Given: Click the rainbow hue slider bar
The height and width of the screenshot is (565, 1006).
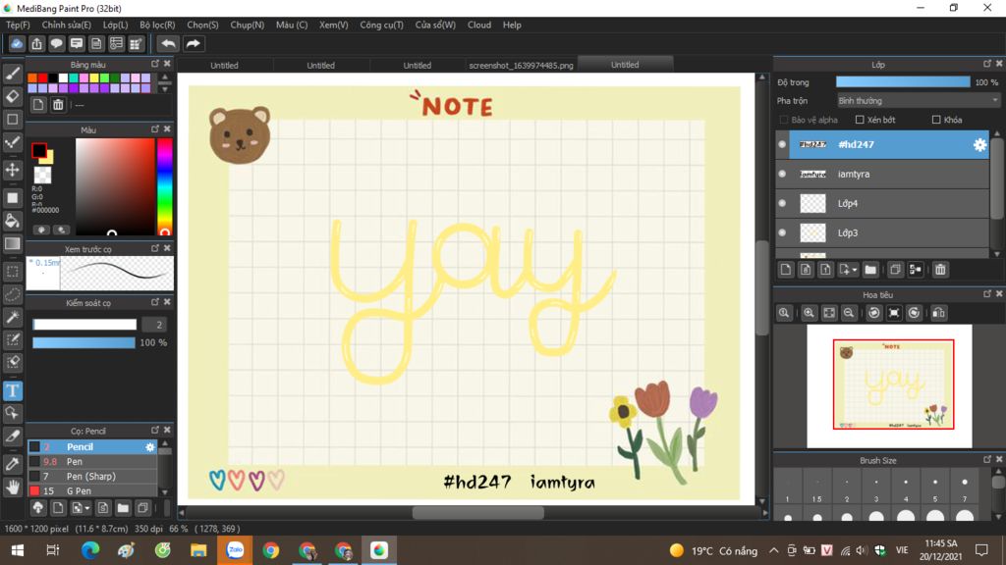Looking at the screenshot, I should (165, 187).
